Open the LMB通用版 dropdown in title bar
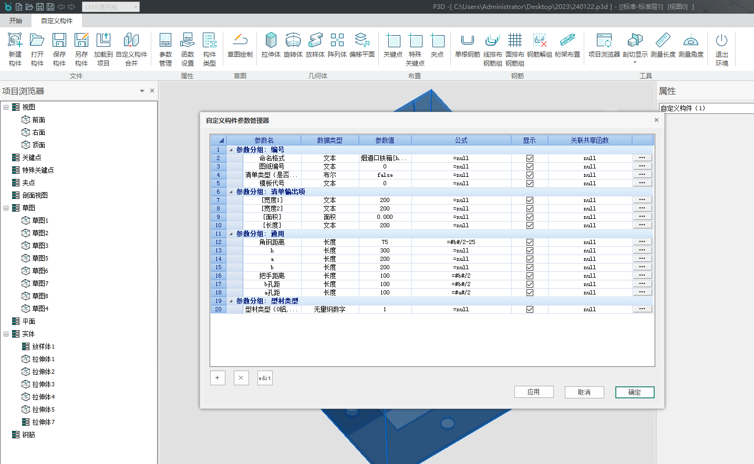Image resolution: width=754 pixels, height=464 pixels. click(x=136, y=7)
